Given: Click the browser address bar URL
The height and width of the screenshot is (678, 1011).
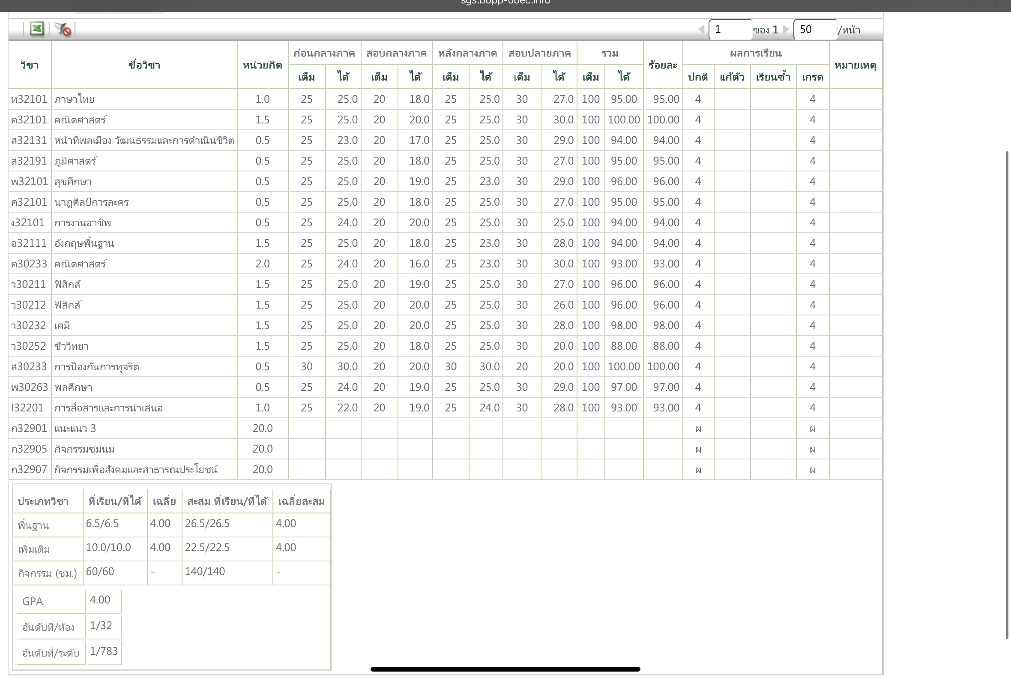Looking at the screenshot, I should click(505, 3).
